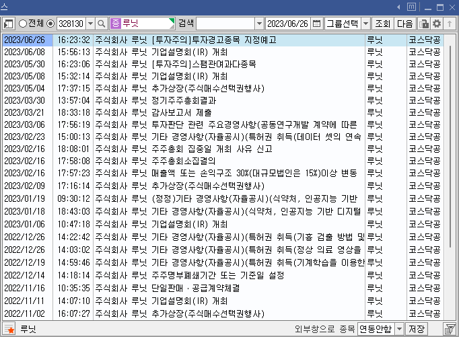This screenshot has width=459, height=337.
Task: Select row 투자경고종목 지정예고
Action: pyautogui.click(x=223, y=40)
